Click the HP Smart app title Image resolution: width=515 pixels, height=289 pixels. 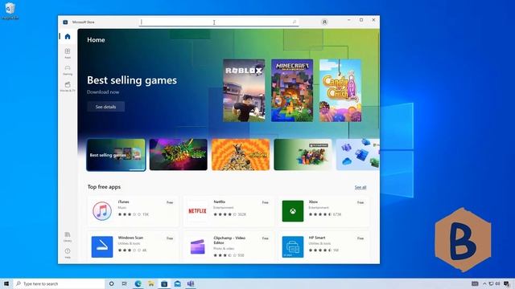[317, 238]
